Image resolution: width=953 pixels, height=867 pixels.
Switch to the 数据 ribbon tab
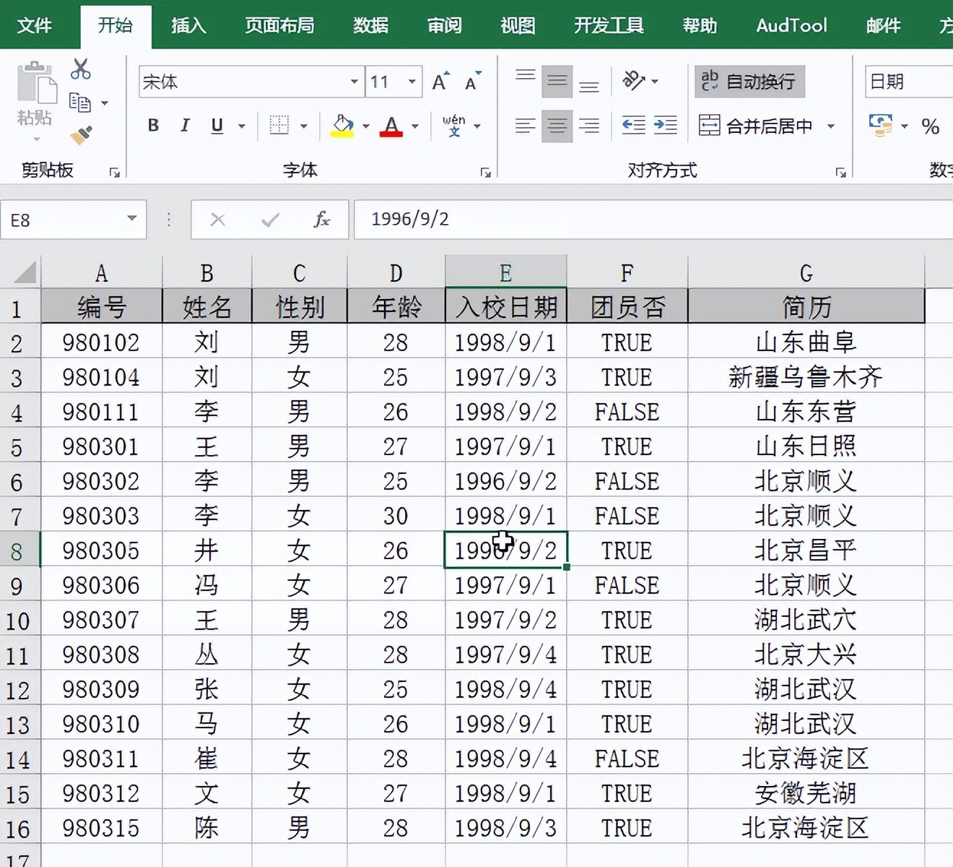370,25
